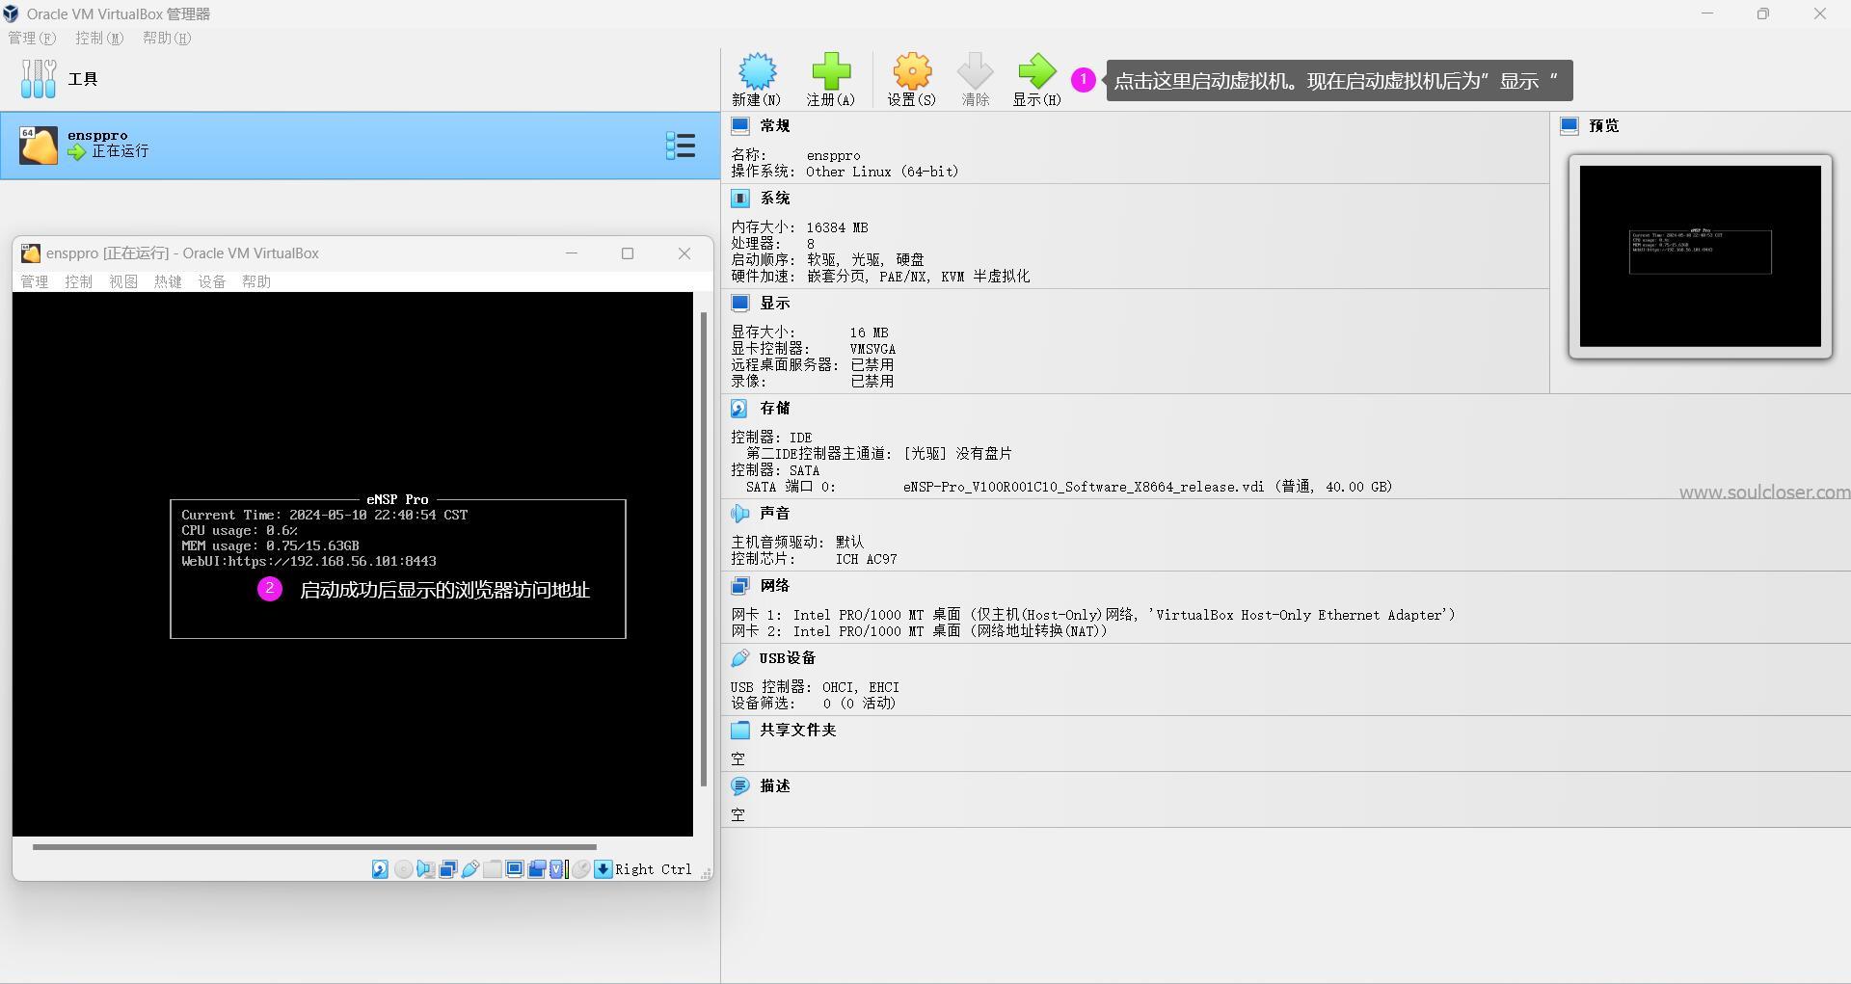
Task: Click the Show (显示) green arrow icon
Action: pyautogui.click(x=1036, y=71)
